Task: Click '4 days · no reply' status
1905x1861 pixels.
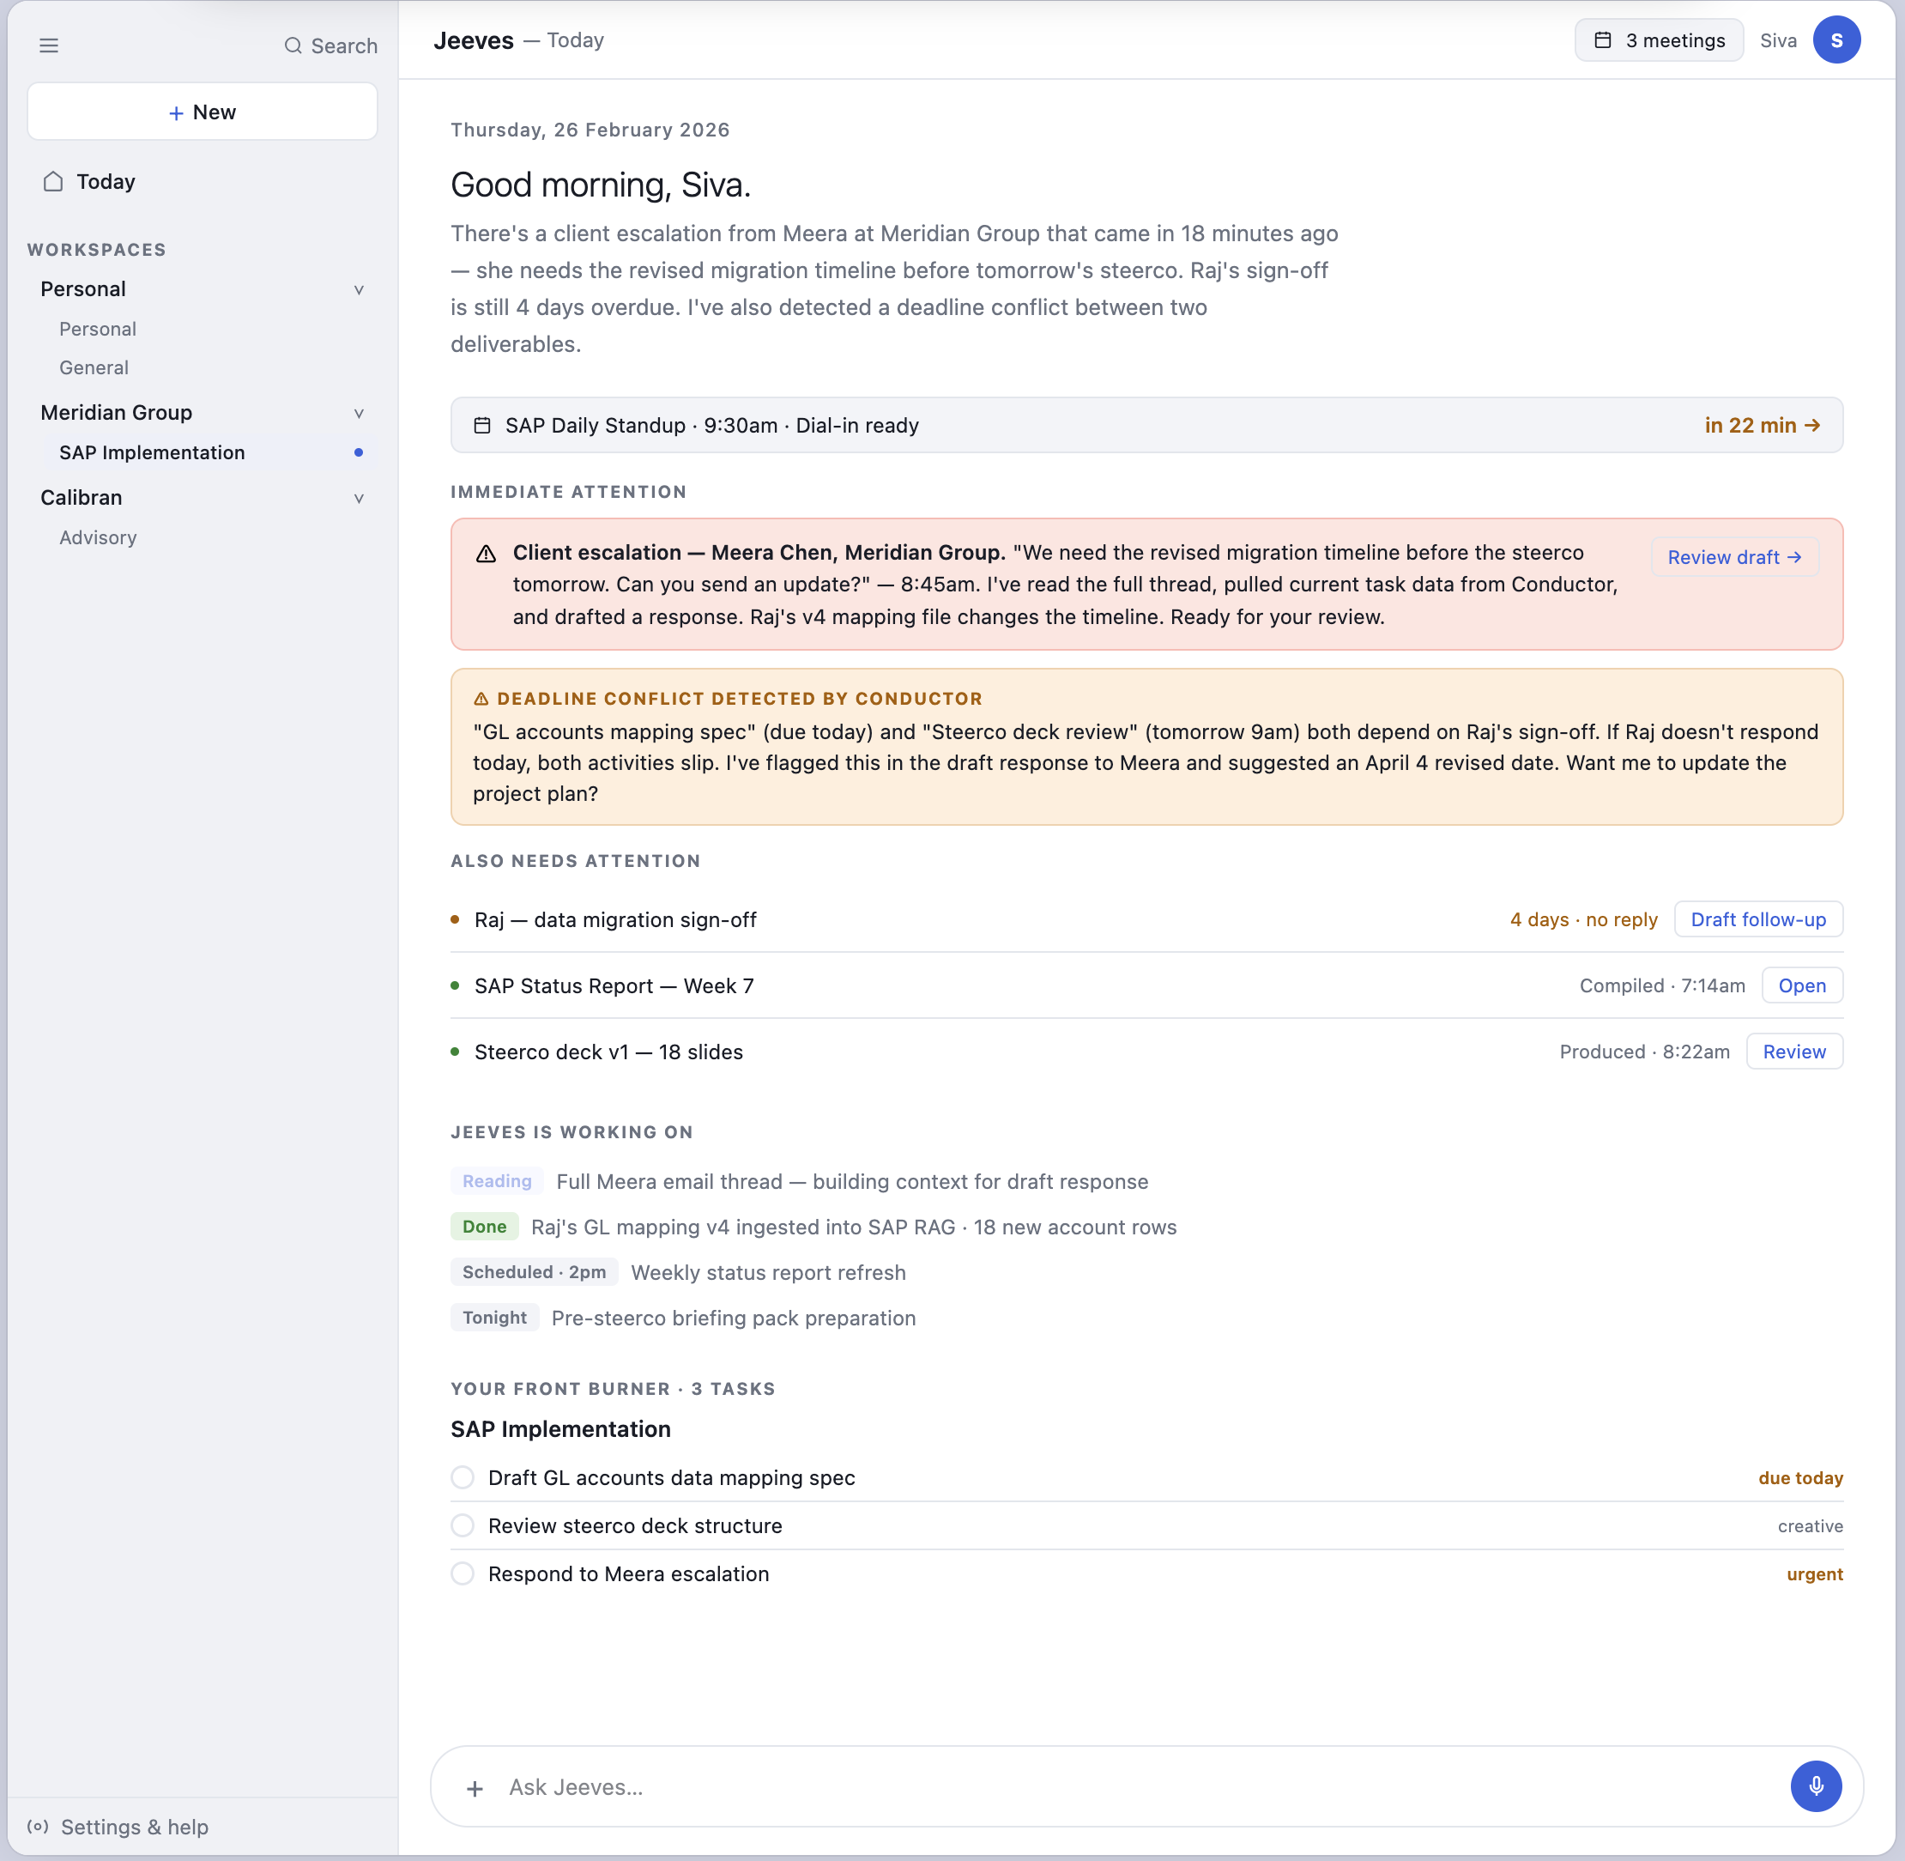Action: click(1583, 919)
